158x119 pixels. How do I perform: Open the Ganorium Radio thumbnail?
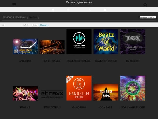pyautogui.click(x=79, y=88)
